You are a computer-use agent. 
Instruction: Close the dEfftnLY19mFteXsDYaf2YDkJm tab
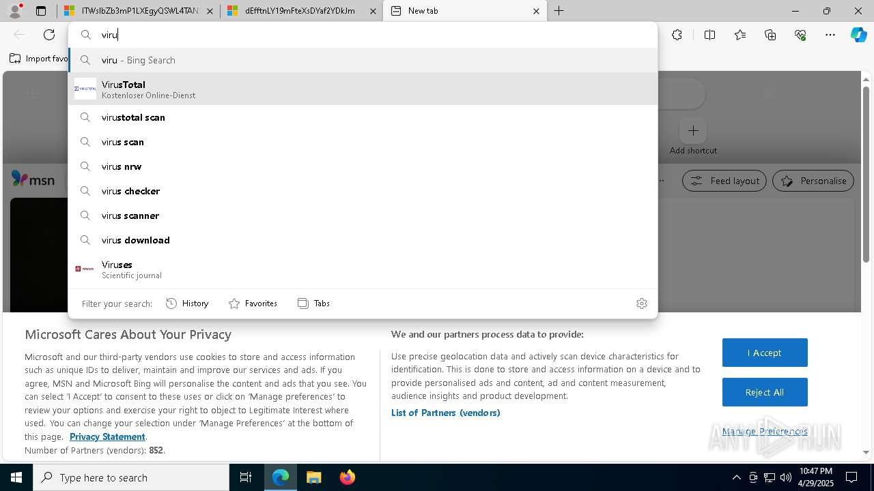[x=373, y=11]
